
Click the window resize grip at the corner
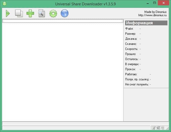coord(167,128)
